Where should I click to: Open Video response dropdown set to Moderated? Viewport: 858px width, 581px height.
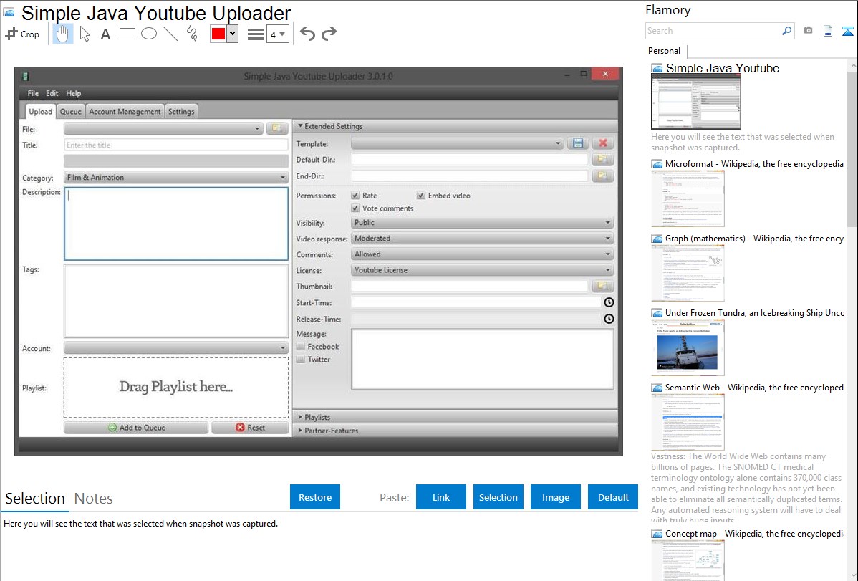[x=482, y=239]
